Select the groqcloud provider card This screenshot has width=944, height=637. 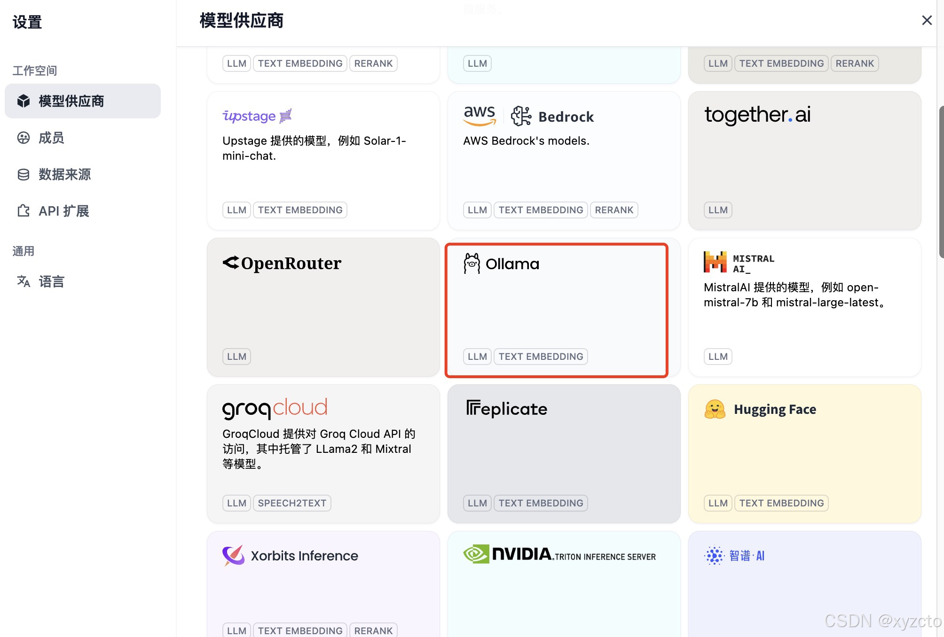coord(323,453)
